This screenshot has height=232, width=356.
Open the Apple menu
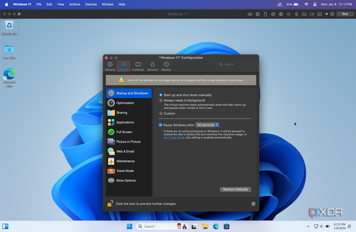pyautogui.click(x=6, y=4)
